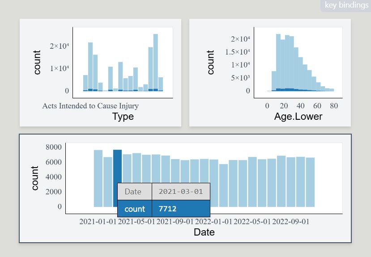Select the rightmost bar in Type chart
The height and width of the screenshot is (257, 371).
[161, 84]
